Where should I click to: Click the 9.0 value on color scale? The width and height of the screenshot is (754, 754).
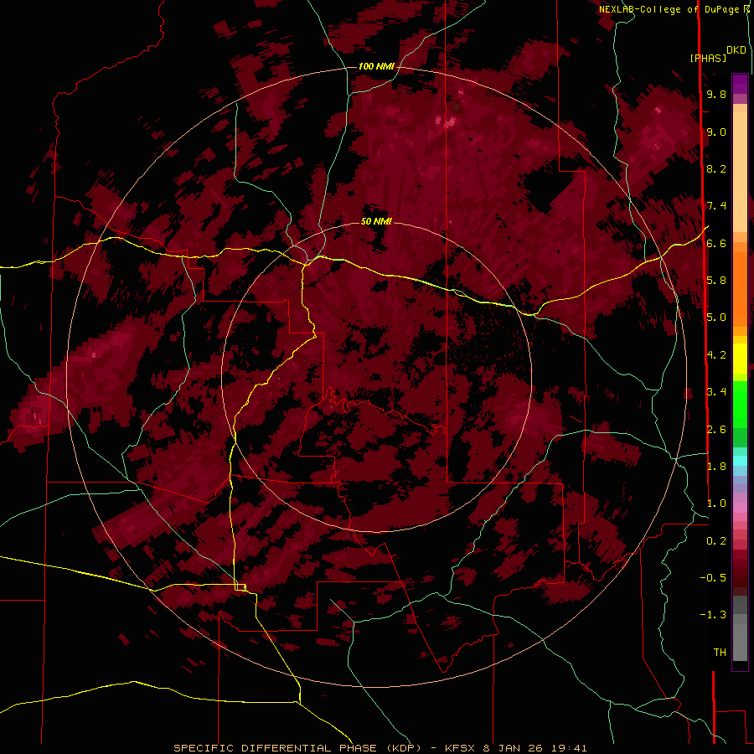[716, 132]
